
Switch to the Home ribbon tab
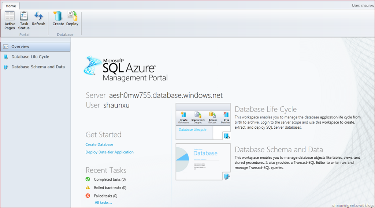pos(11,6)
